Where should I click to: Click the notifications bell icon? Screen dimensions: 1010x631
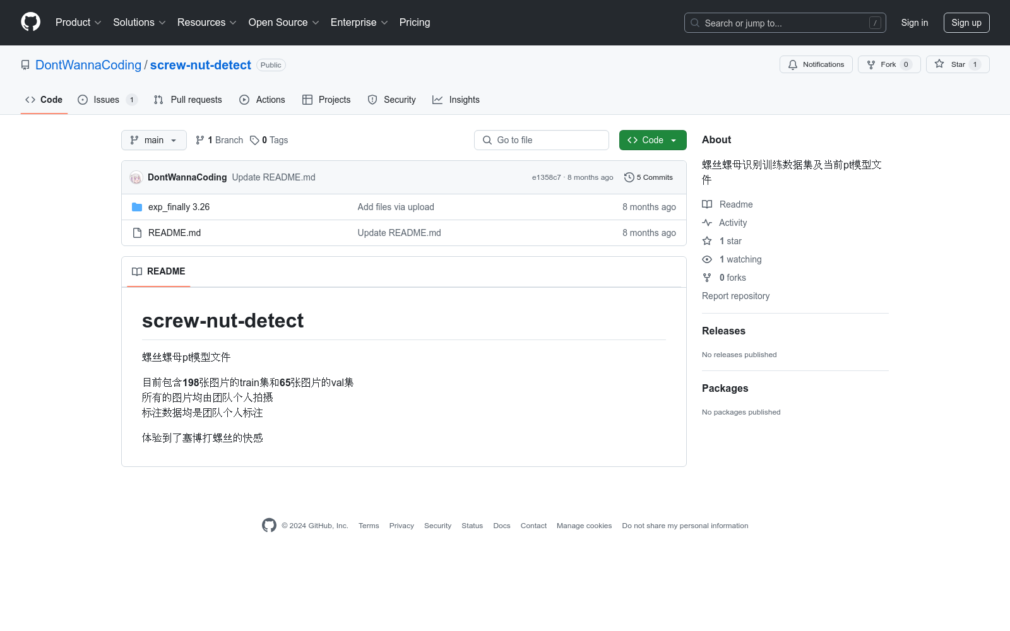pyautogui.click(x=793, y=64)
